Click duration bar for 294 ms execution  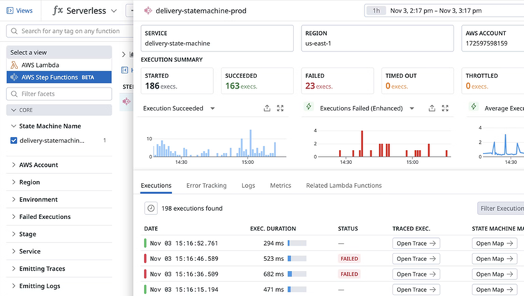click(x=297, y=243)
